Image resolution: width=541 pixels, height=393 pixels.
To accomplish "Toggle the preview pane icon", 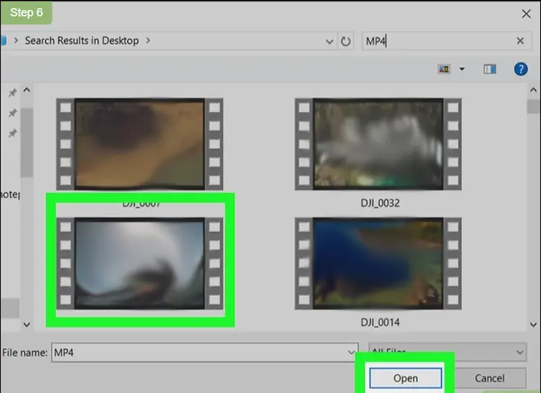I will pyautogui.click(x=490, y=69).
